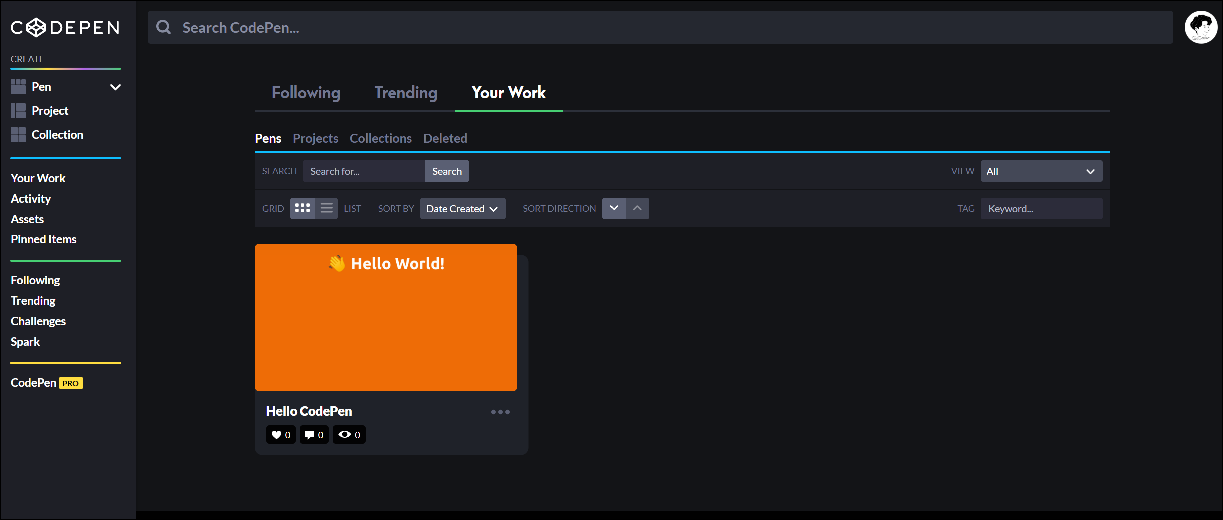Click the Project create icon
Screen dimensions: 1223x520
[18, 111]
